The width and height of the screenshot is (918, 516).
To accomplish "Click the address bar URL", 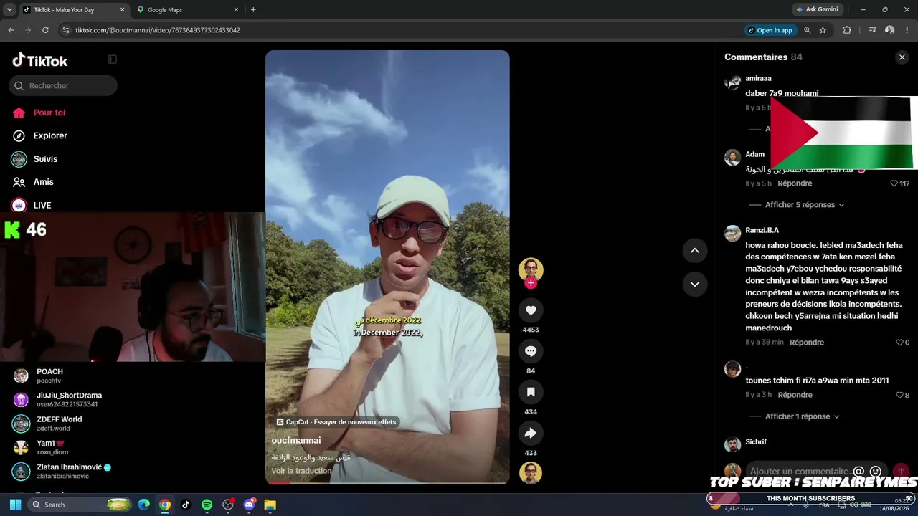I will click(158, 30).
